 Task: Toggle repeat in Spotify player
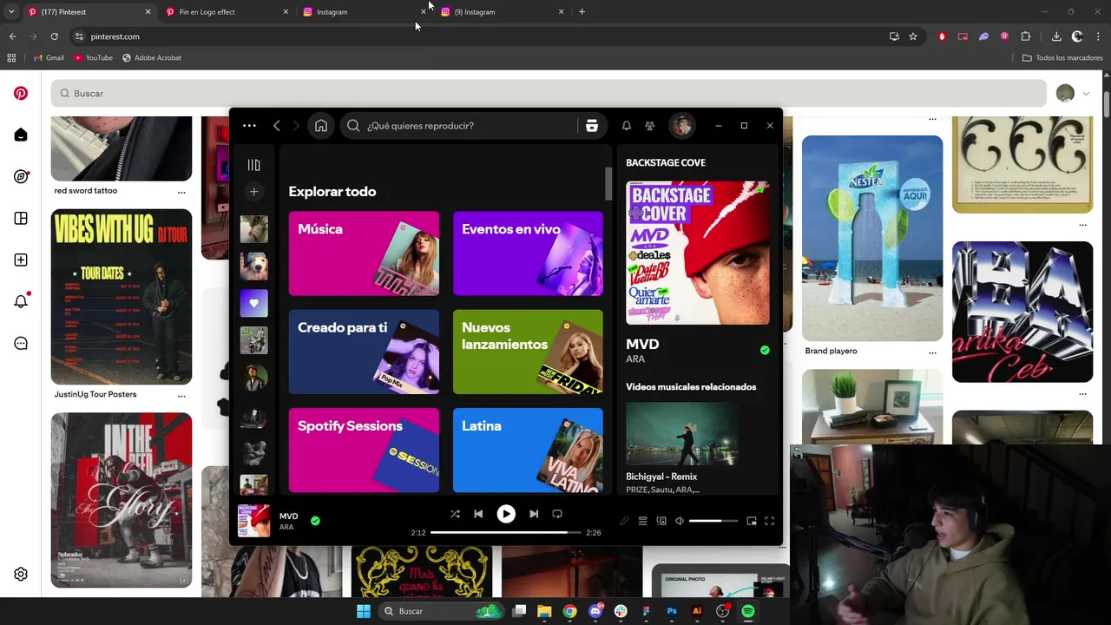click(x=557, y=514)
